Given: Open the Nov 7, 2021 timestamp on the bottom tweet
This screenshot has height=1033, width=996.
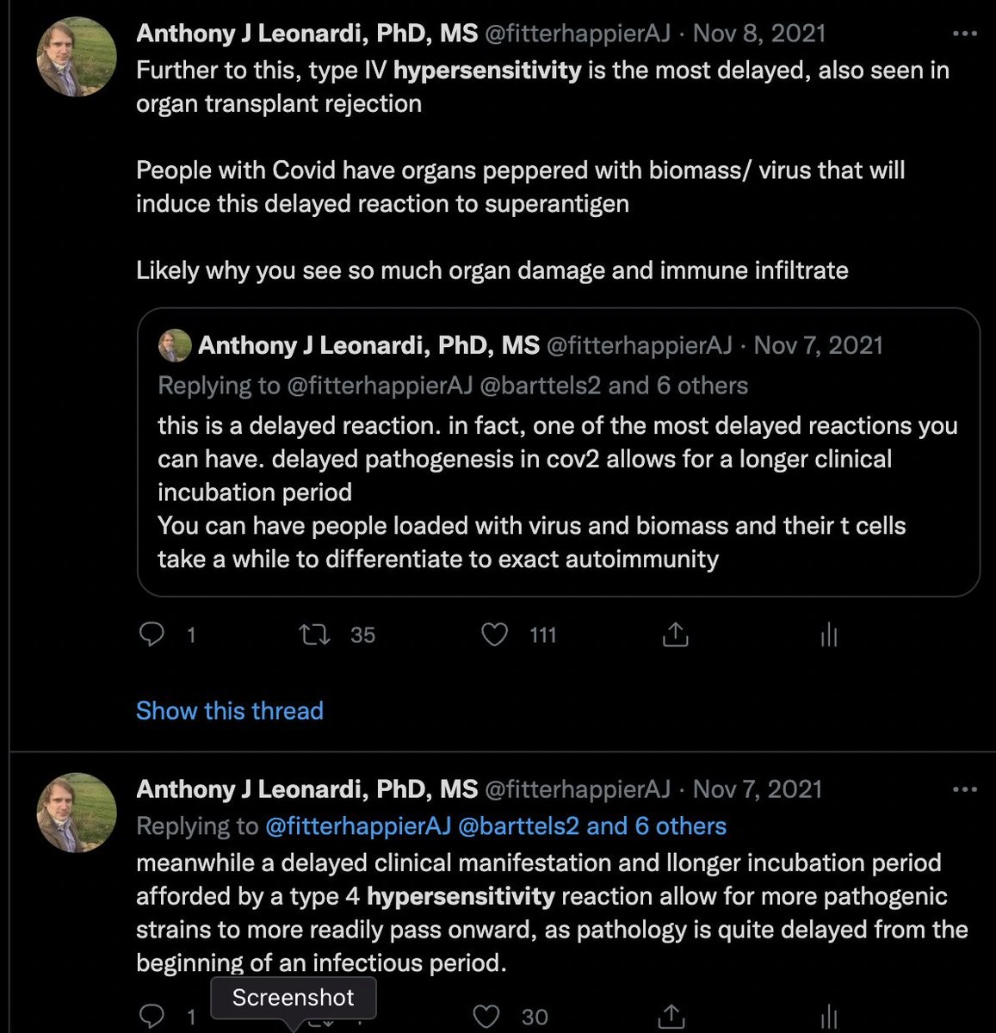Looking at the screenshot, I should click(x=758, y=789).
